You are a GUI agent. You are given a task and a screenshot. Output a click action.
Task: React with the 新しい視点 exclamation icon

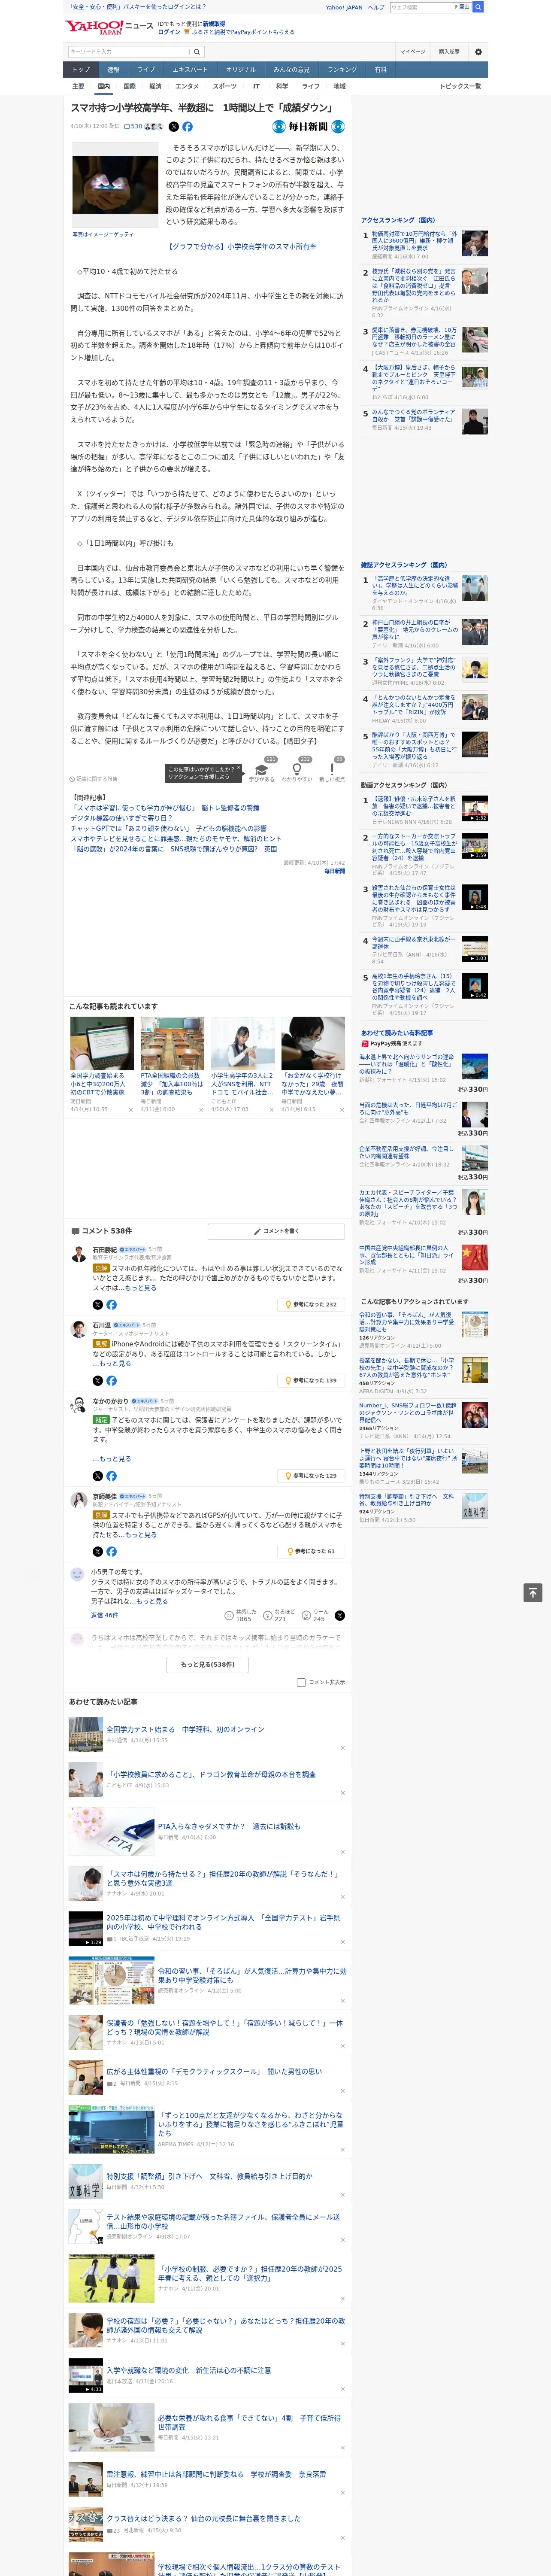coord(332,770)
